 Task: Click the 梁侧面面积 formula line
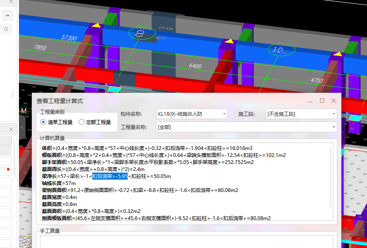tap(140, 190)
